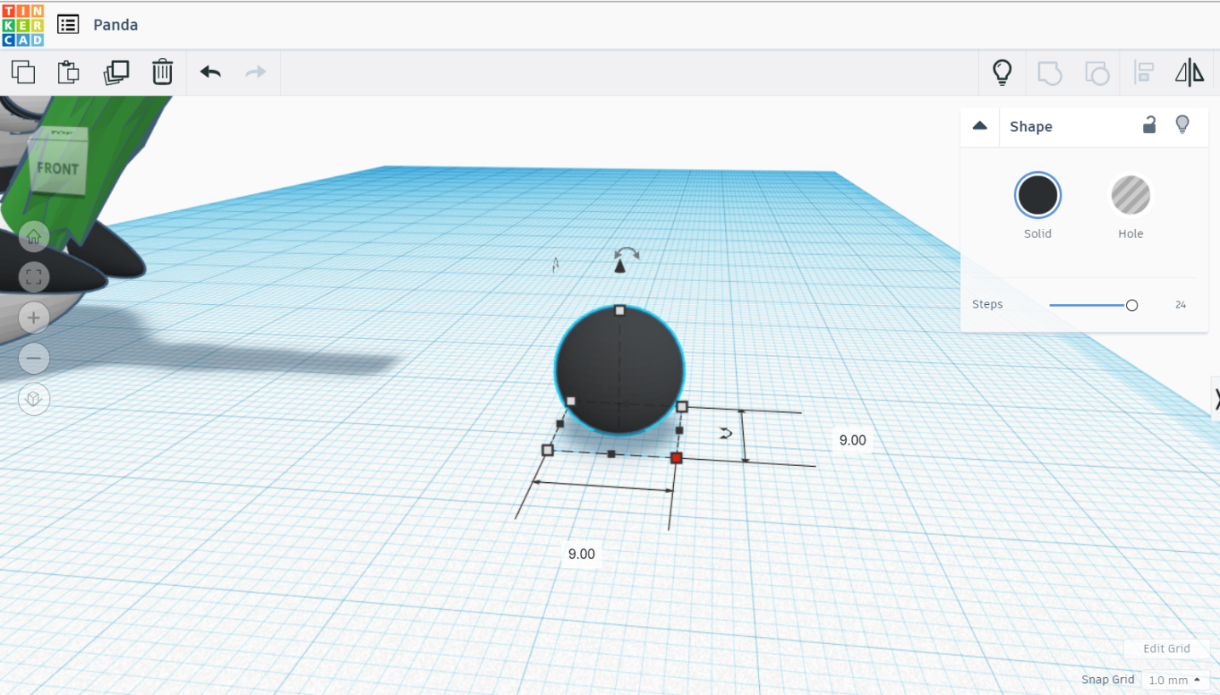
Task: Toggle Show all lightbulb in toolbar
Action: coord(1003,72)
